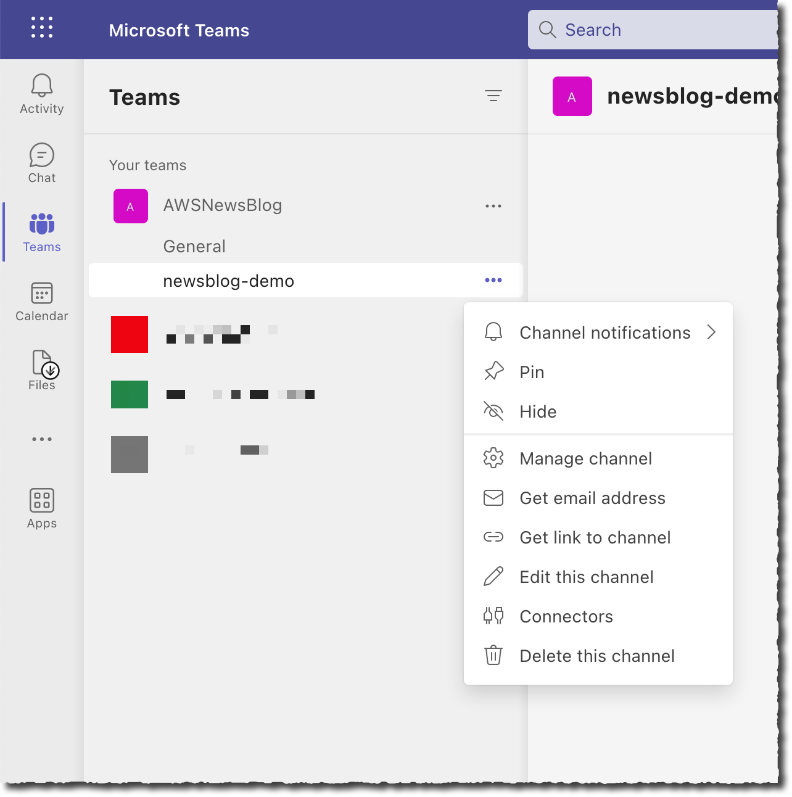Viewport: 792px width, 797px height.
Task: Select Delete this channel
Action: pos(596,656)
